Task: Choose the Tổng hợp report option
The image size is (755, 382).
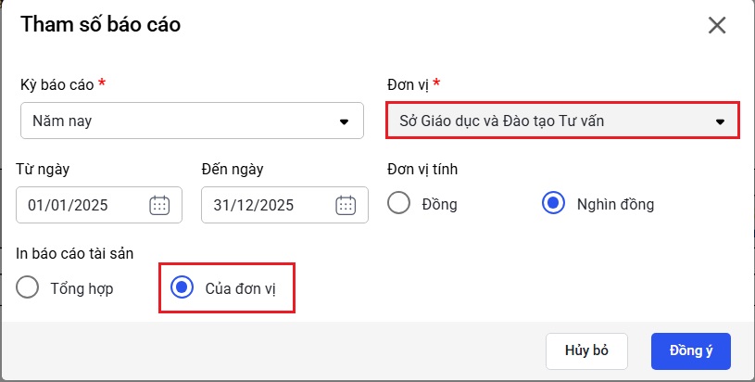Action: [29, 288]
